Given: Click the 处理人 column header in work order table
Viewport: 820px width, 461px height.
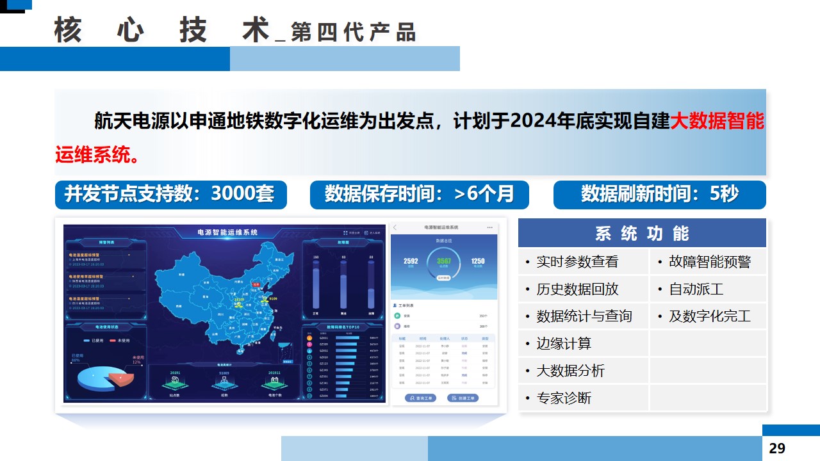Looking at the screenshot, I should [444, 338].
